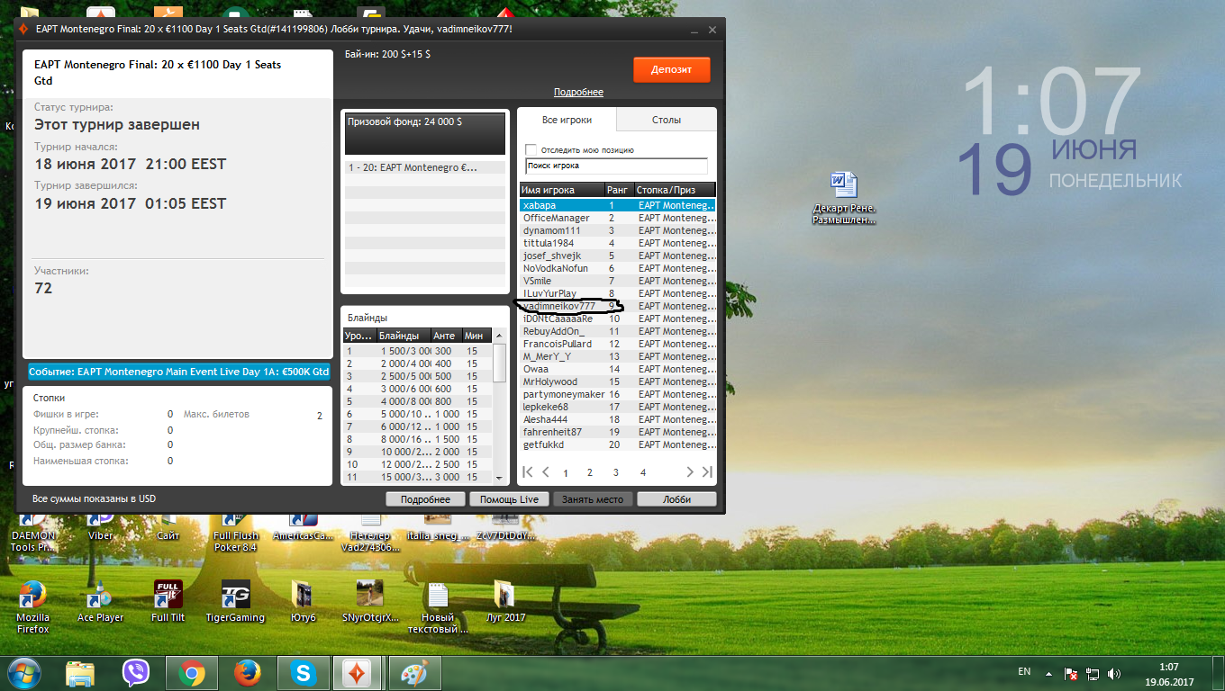The image size is (1225, 691).
Task: Select player tittula1984 in the list
Action: pos(618,243)
